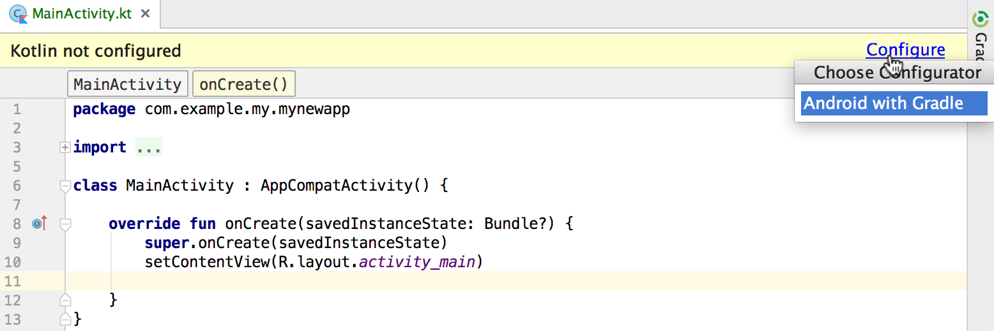Click the folded import ellipsis placeholder
The image size is (994, 331).
[149, 147]
